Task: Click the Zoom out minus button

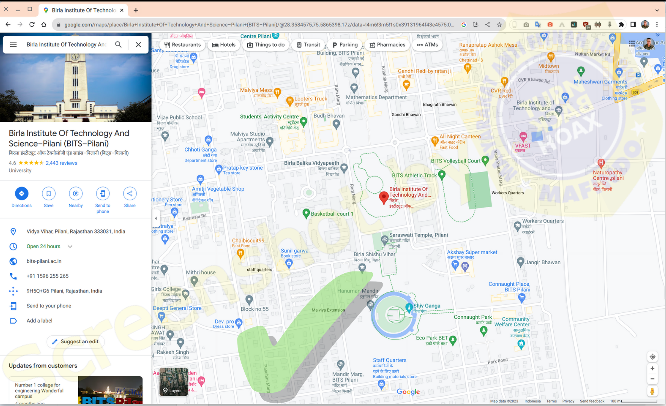Action: point(652,379)
